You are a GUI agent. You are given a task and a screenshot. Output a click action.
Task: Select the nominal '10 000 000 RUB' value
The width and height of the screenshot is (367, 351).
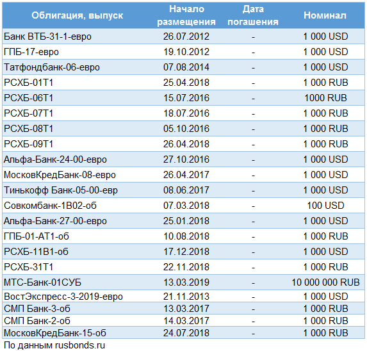325,282
